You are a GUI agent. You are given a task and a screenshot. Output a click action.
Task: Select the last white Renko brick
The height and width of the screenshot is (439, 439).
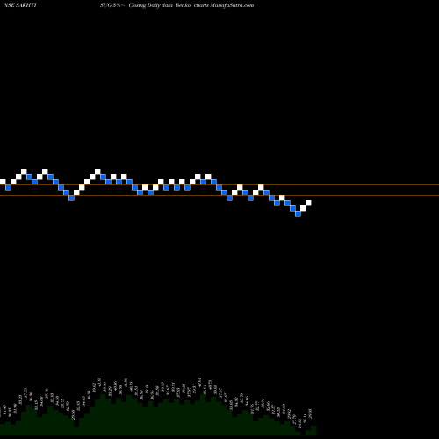click(308, 203)
